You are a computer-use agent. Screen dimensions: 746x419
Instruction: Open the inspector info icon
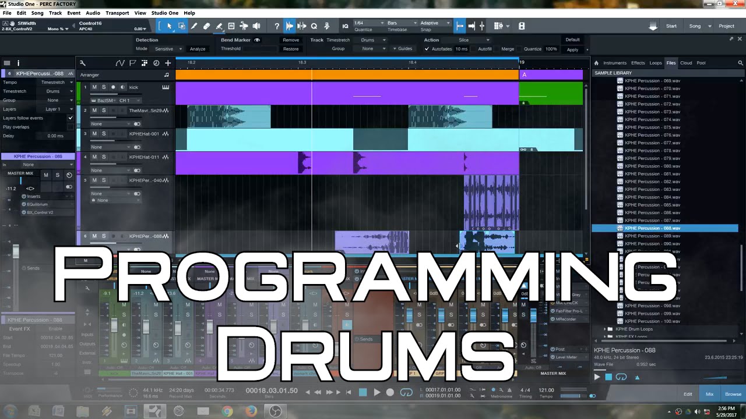click(19, 63)
